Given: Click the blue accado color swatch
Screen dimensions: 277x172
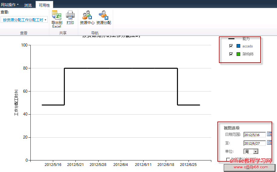Looking at the screenshot, I should point(238,46).
